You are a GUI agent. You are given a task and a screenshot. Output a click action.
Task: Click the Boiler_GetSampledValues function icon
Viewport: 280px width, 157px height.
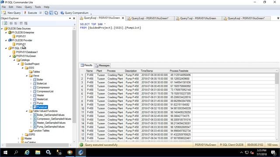click(x=35, y=115)
